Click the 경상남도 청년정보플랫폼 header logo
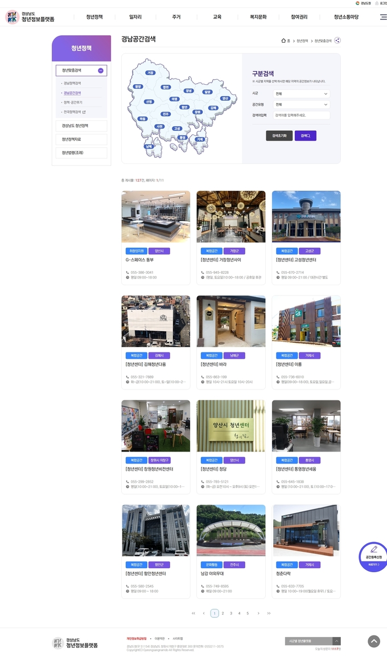The height and width of the screenshot is (661, 387). click(x=30, y=17)
